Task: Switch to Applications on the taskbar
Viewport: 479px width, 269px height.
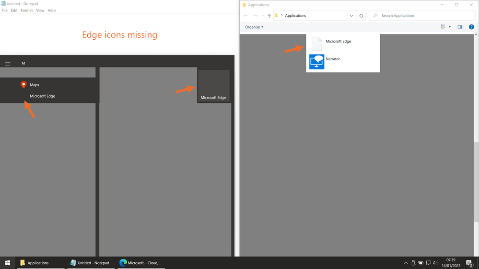Action: tap(41, 263)
